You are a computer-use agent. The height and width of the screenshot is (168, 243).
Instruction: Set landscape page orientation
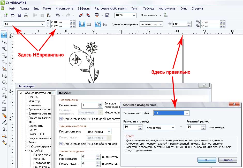click(89, 24)
